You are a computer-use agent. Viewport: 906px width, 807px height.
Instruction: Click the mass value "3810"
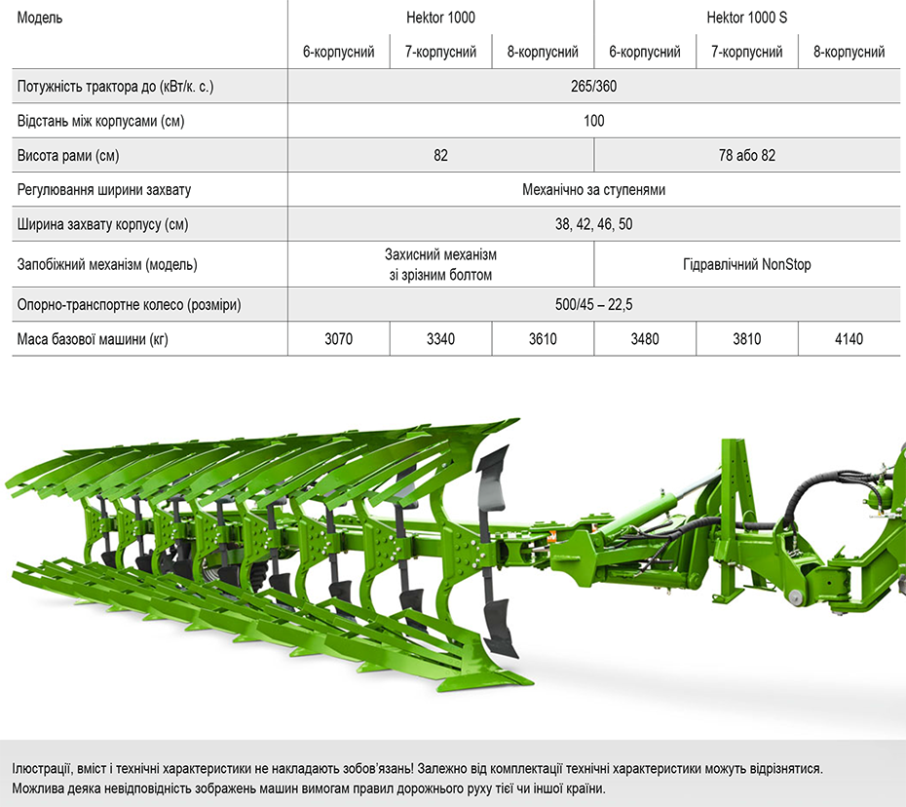[x=747, y=339]
